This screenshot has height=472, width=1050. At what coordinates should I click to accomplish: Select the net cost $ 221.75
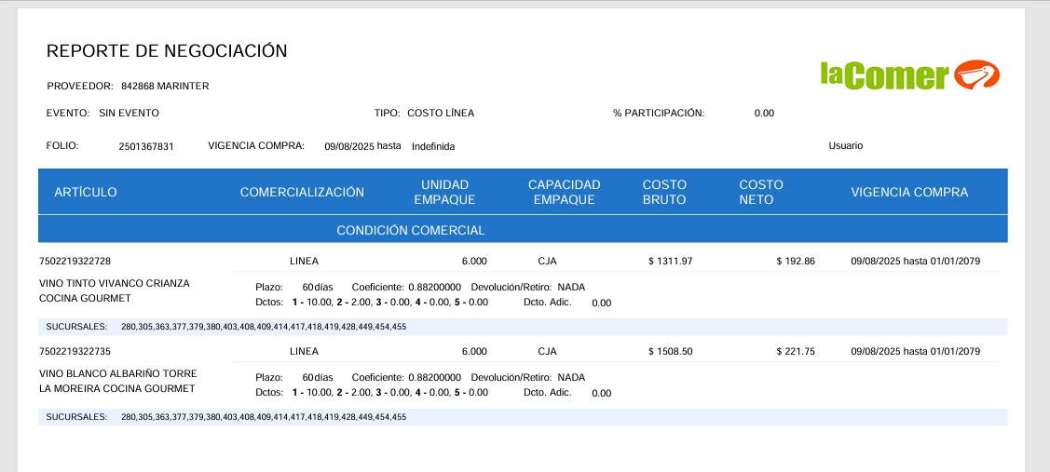795,352
